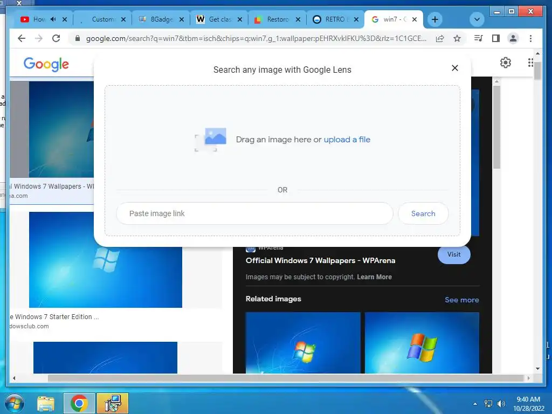Click the scroll-left arrow on the horizontal scrollbar
Image resolution: width=552 pixels, height=414 pixels.
[14, 378]
